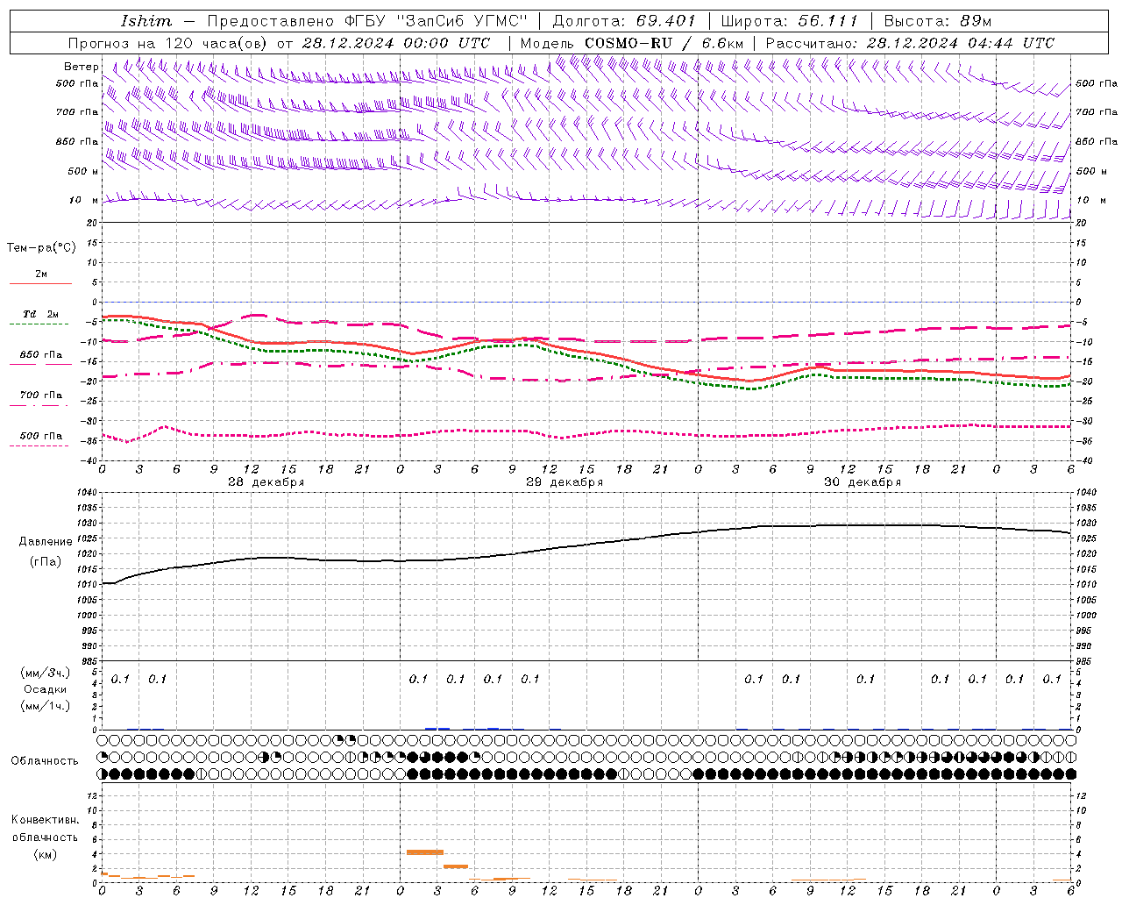The height and width of the screenshot is (898, 1122).
Task: Click the black sea-level pressure curve
Action: point(587,545)
